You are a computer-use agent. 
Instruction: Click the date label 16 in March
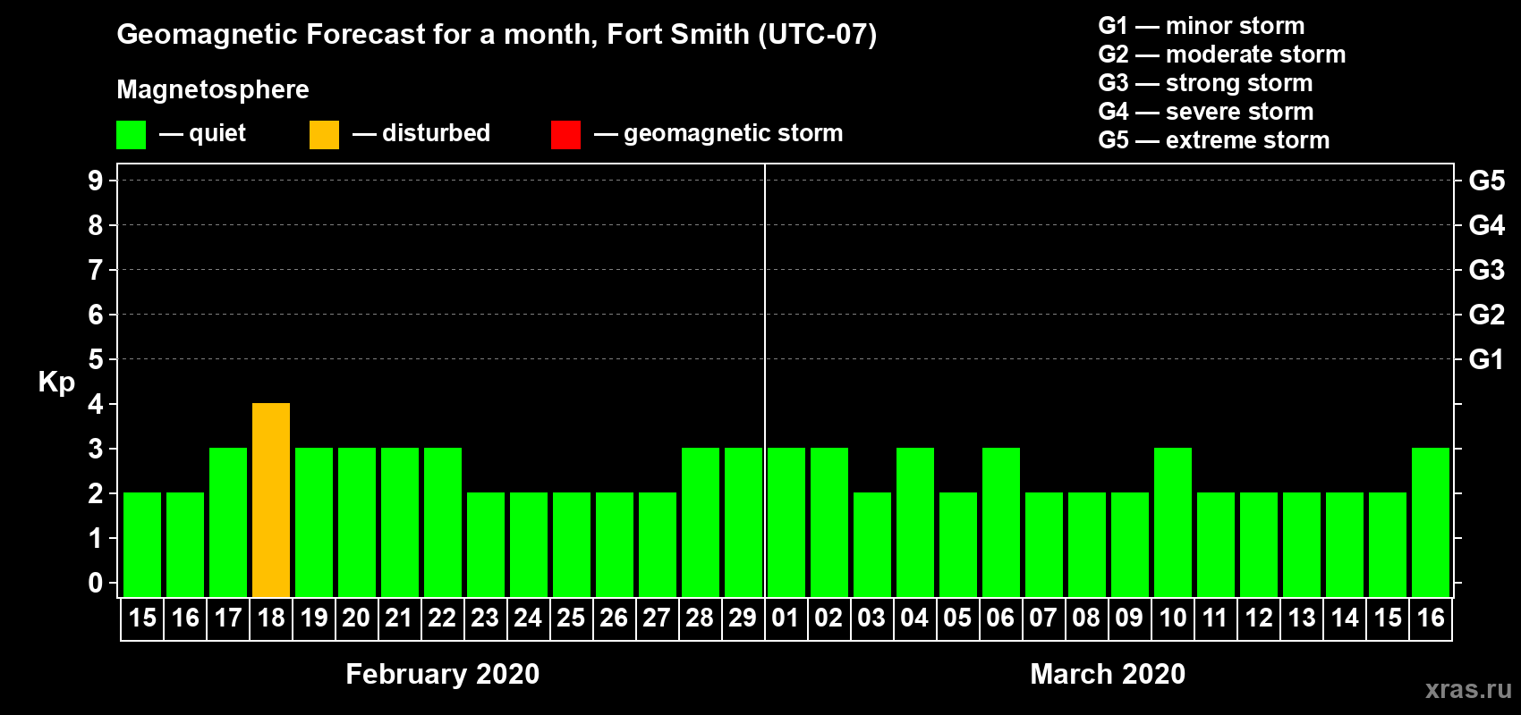click(x=1431, y=618)
